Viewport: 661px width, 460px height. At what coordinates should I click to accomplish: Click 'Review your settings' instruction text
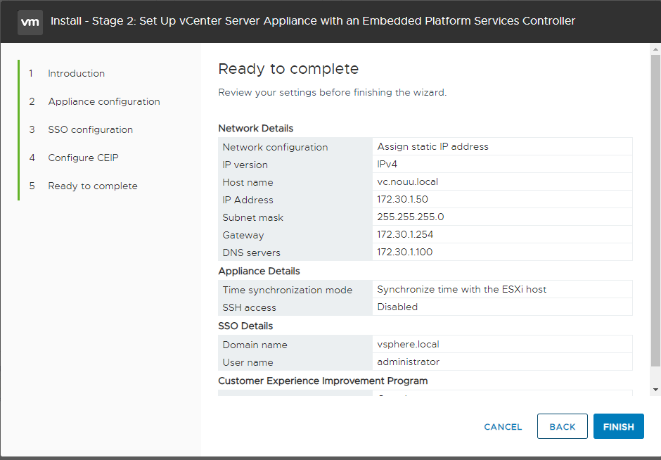tap(332, 92)
